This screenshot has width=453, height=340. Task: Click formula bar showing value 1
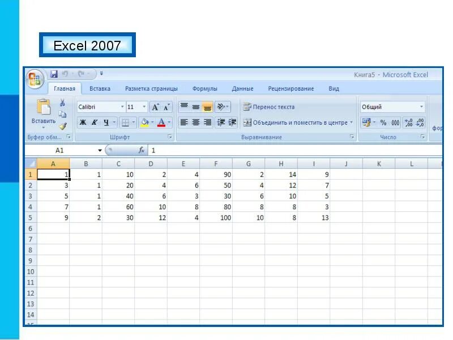(x=294, y=150)
